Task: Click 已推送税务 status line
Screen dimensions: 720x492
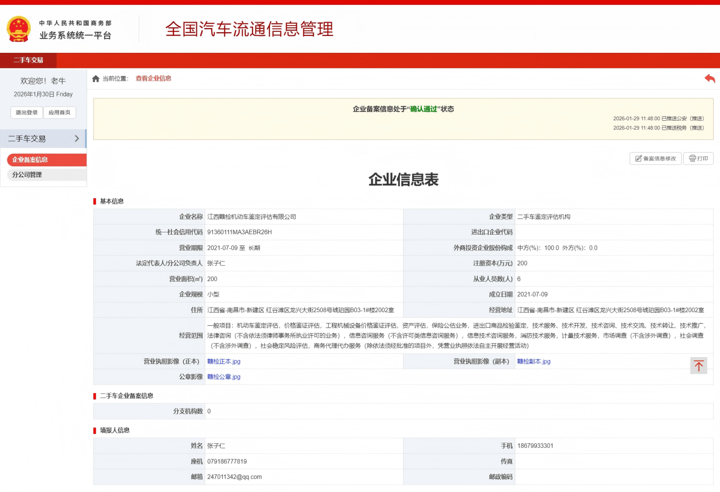Action: coord(658,128)
